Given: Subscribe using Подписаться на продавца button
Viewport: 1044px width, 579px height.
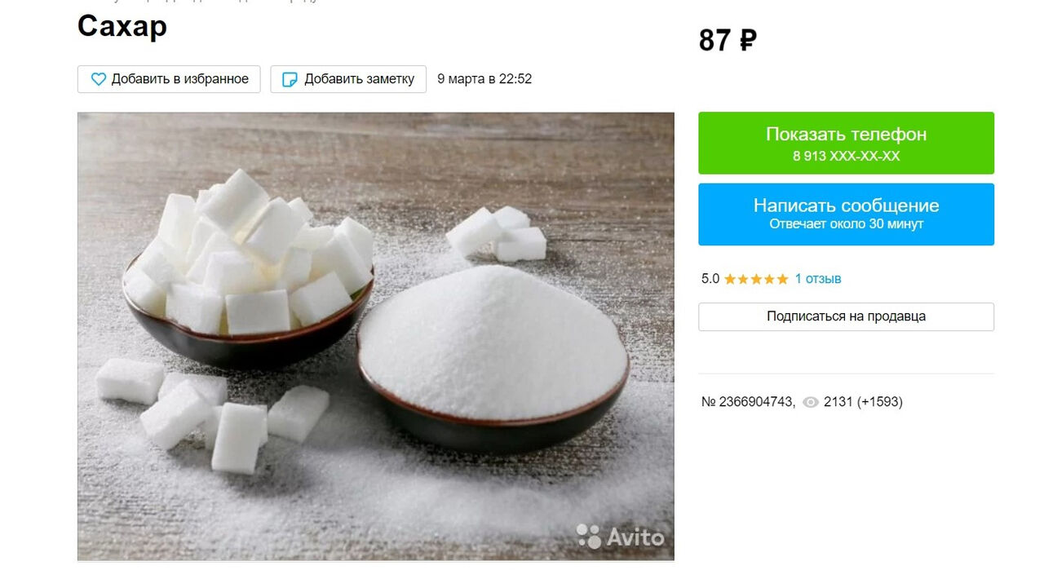Looking at the screenshot, I should click(x=846, y=316).
